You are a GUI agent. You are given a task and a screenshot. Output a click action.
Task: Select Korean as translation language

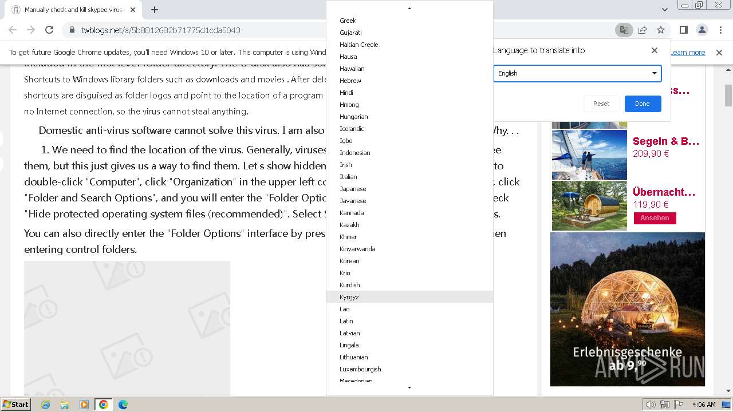click(409, 261)
